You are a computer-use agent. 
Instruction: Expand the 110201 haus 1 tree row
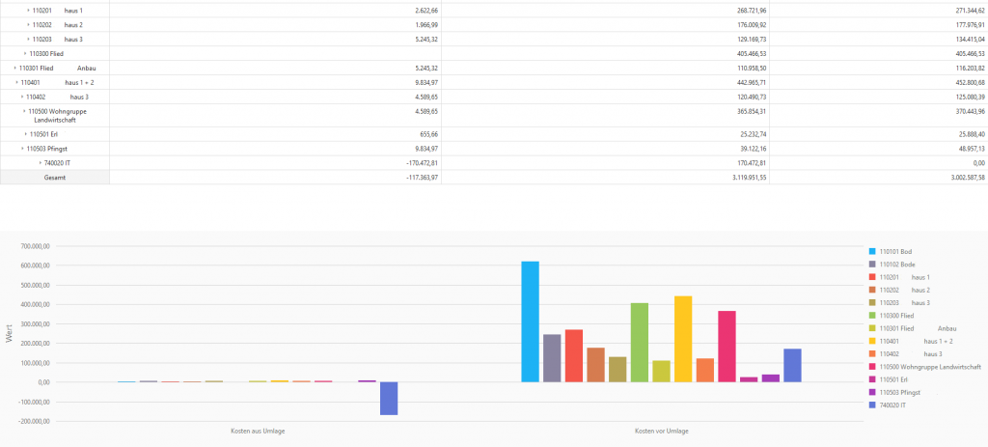tap(28, 10)
